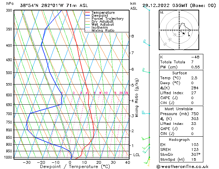Click the Pressure (mb) 750 row
Image resolution: width=219 pixels, height=169 pixels.
(181, 114)
